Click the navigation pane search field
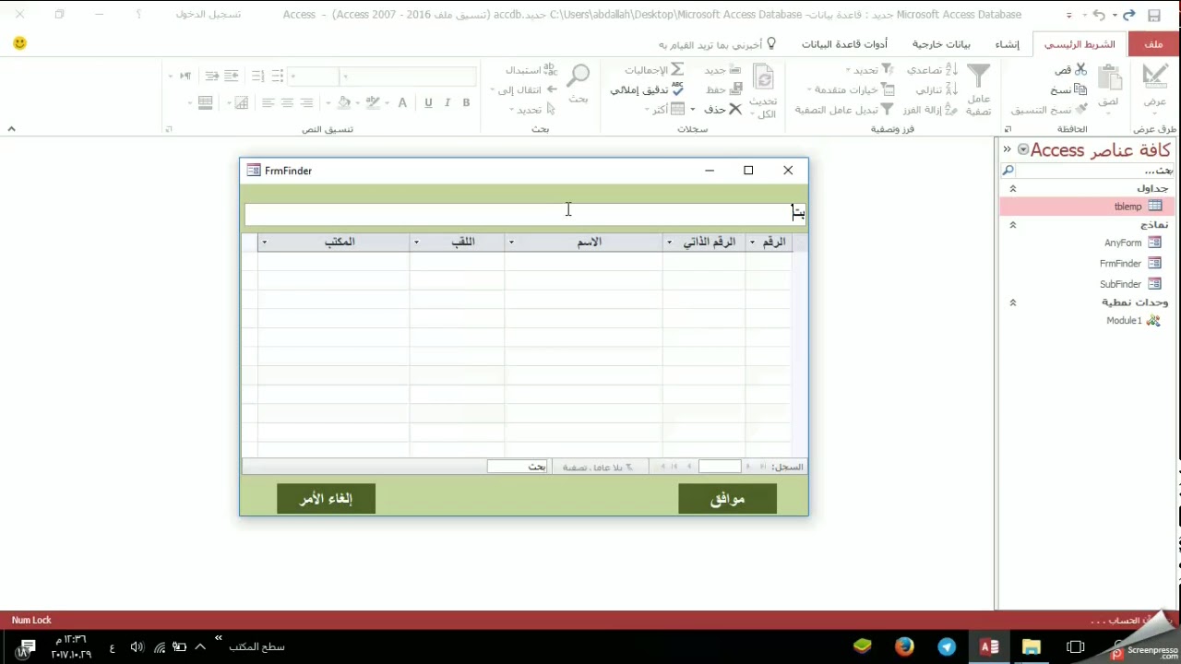 pyautogui.click(x=1095, y=171)
